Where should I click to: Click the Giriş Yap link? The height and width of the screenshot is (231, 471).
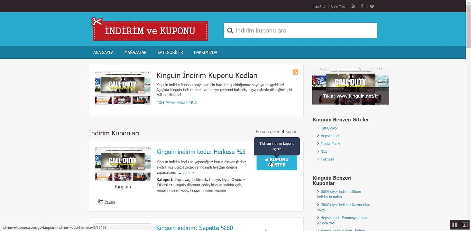338,6
